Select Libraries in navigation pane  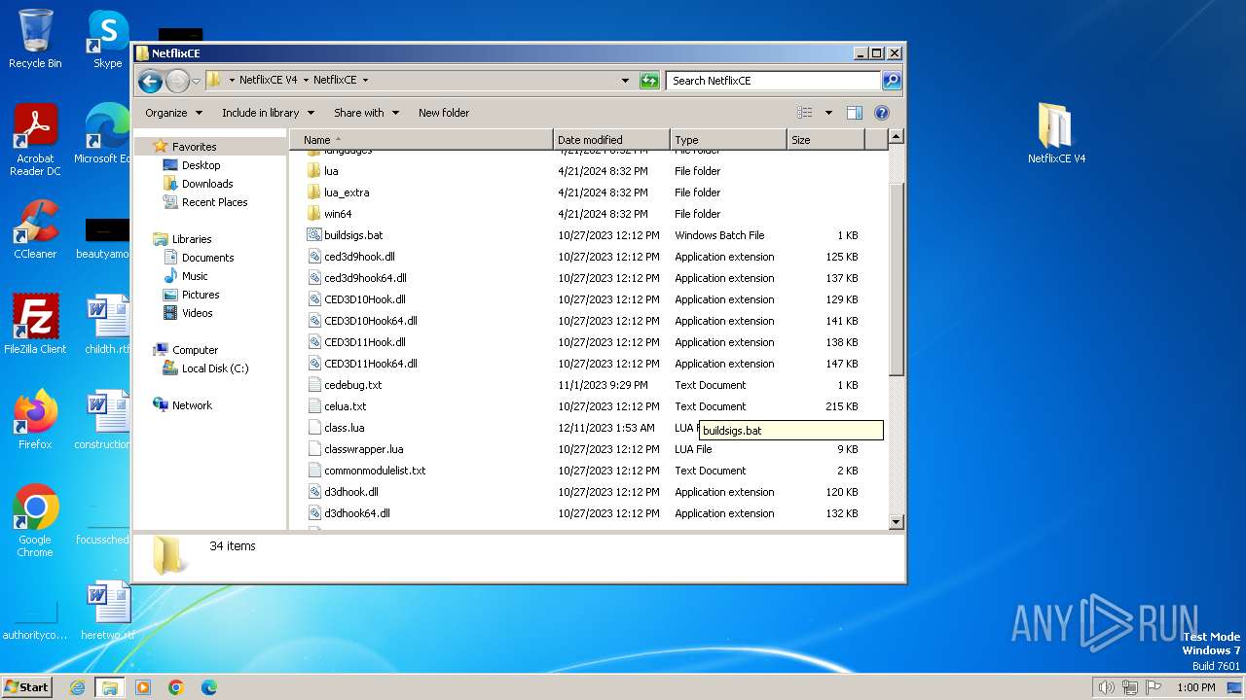click(192, 239)
